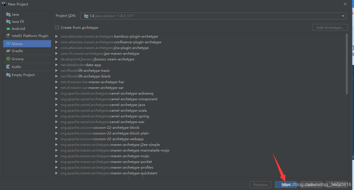Close the New Project dialog
Screen dimensions: 354x190
pyautogui.click(x=345, y=4)
